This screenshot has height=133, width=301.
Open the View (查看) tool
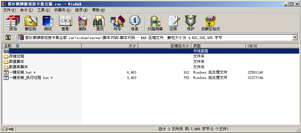(65, 23)
